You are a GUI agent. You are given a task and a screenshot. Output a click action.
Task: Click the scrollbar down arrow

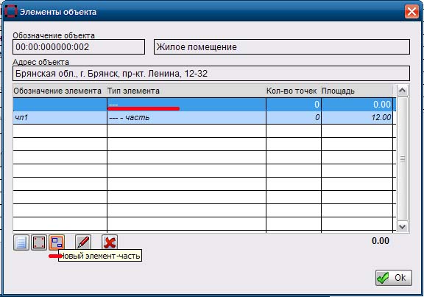(403, 226)
